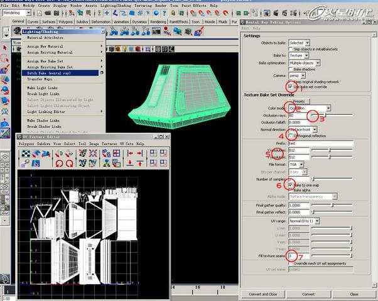
Task: Click the Convert and Close button
Action: tap(262, 294)
